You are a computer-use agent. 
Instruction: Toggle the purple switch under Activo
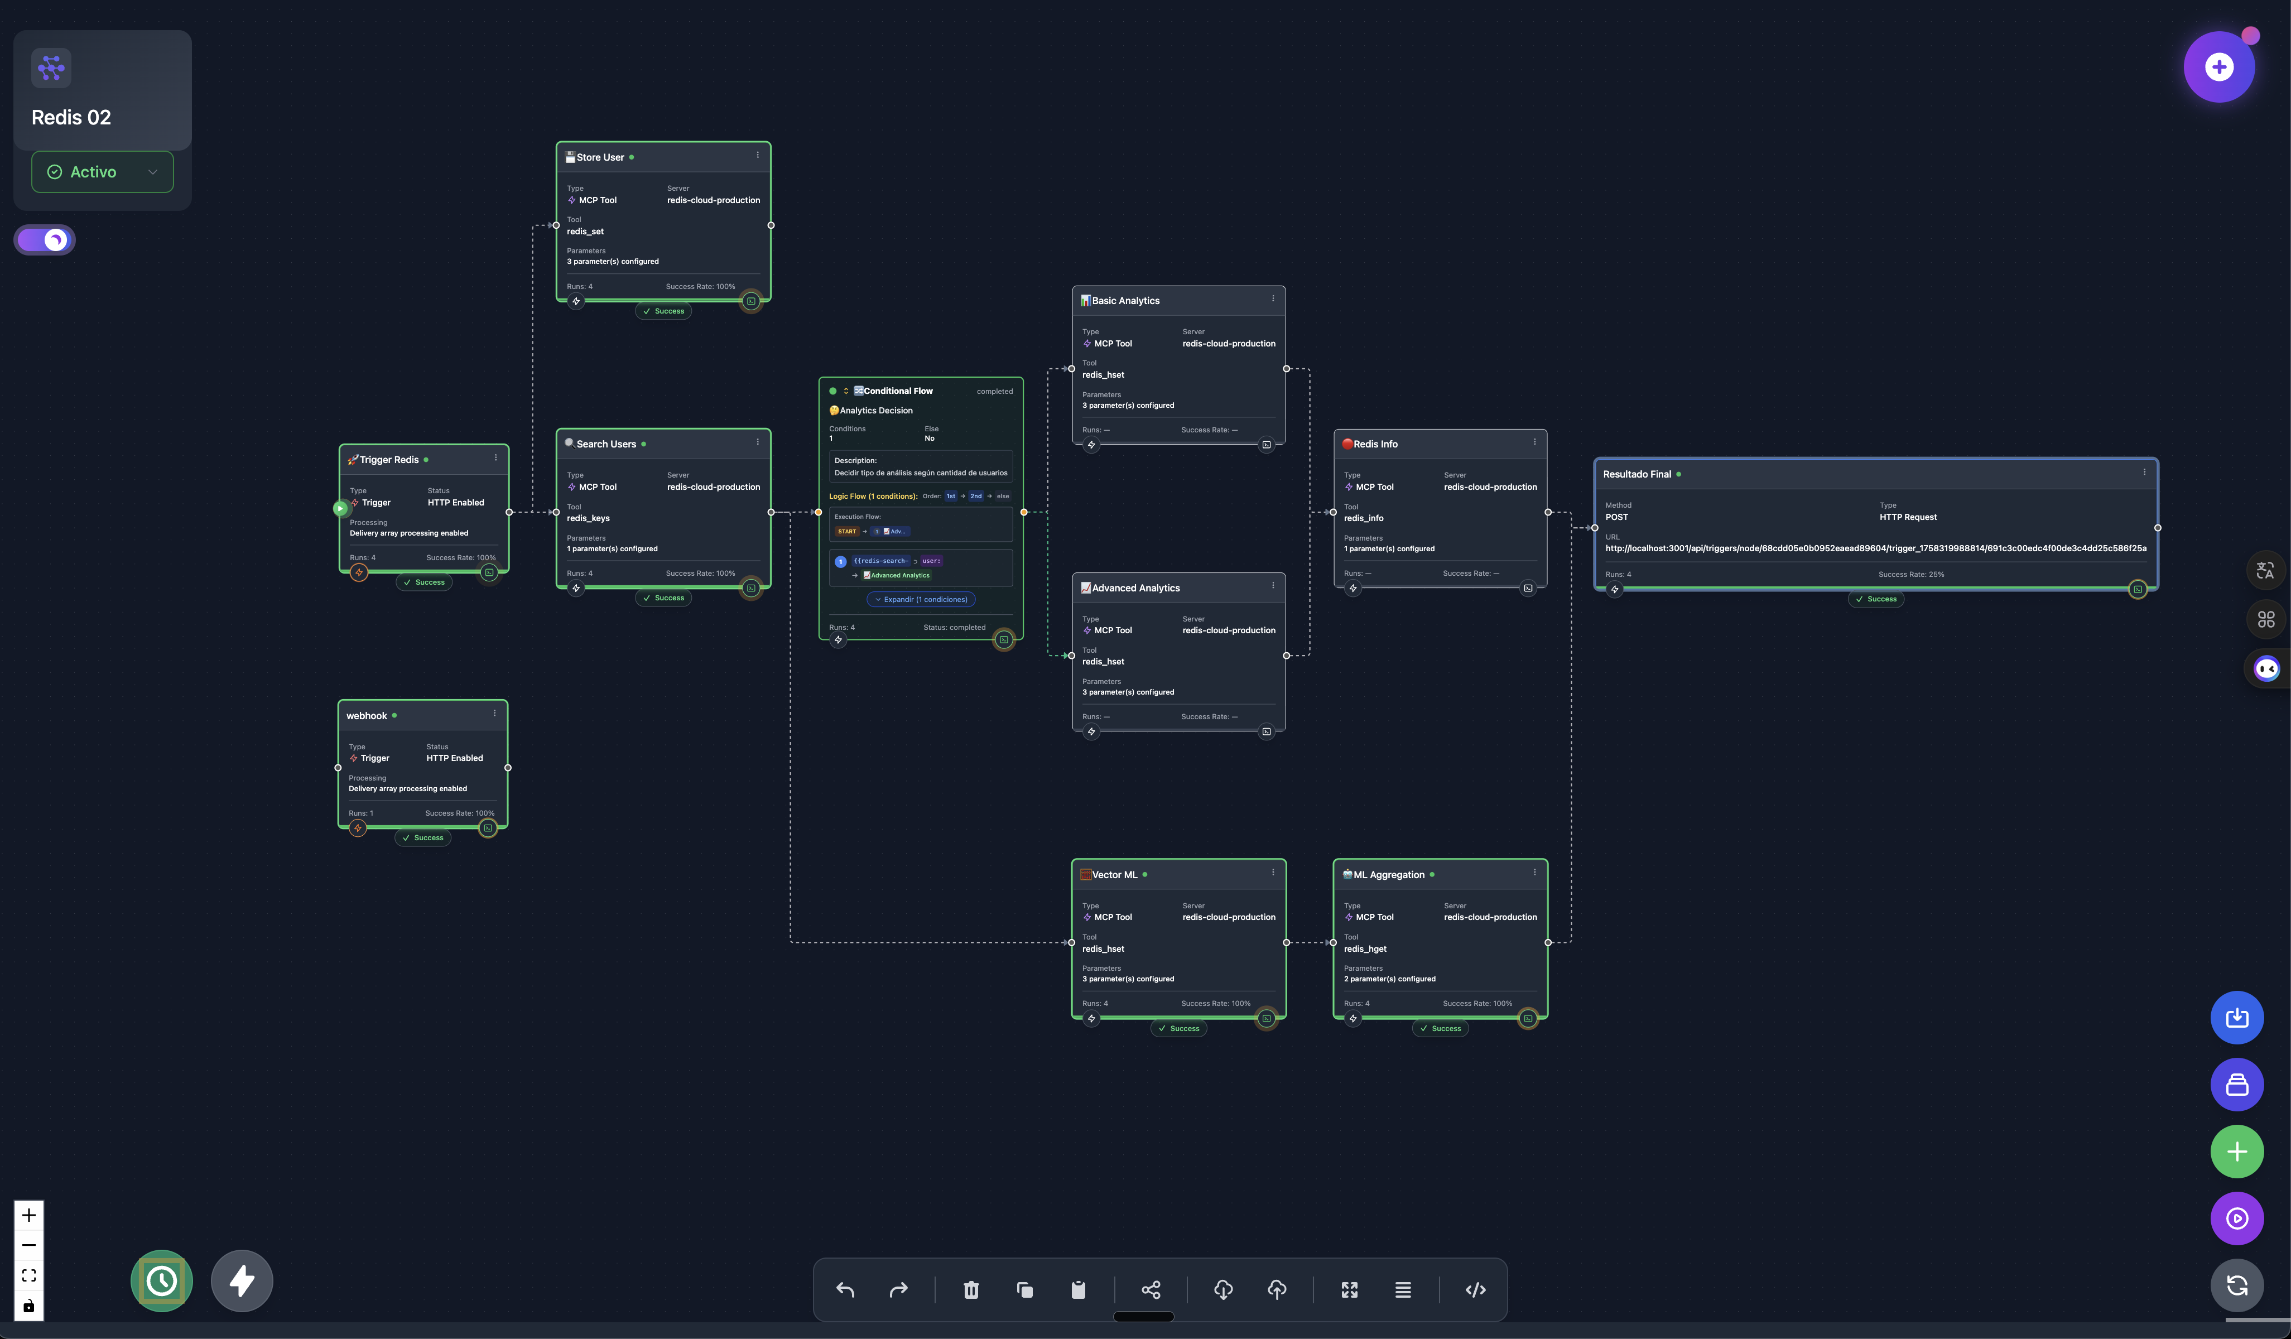tap(45, 240)
